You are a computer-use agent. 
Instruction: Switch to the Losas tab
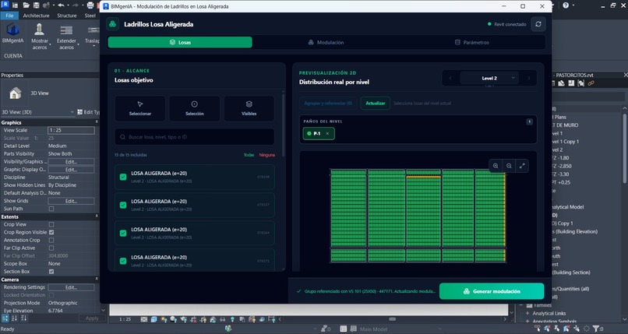coord(180,42)
